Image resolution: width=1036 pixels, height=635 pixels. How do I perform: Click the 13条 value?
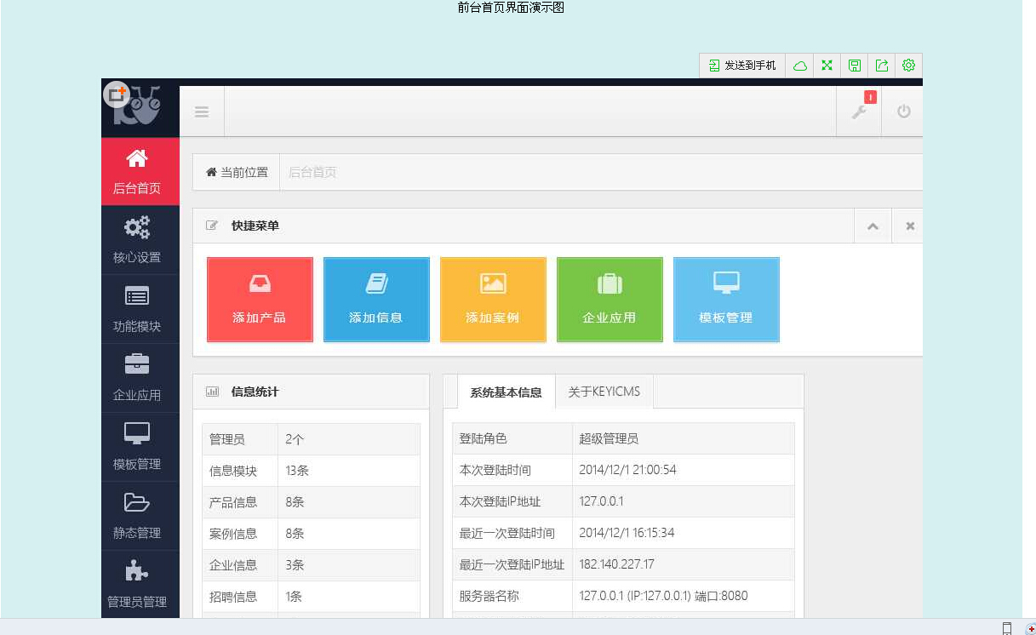click(295, 471)
